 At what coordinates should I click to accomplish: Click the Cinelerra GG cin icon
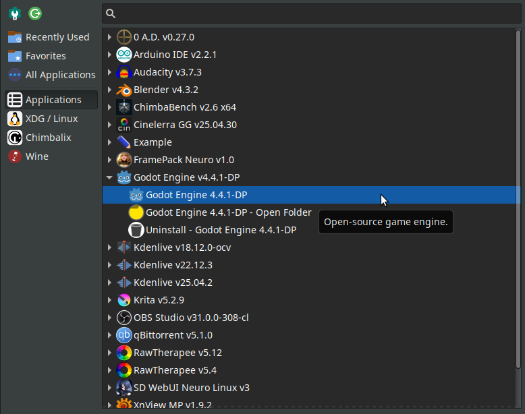click(x=124, y=125)
